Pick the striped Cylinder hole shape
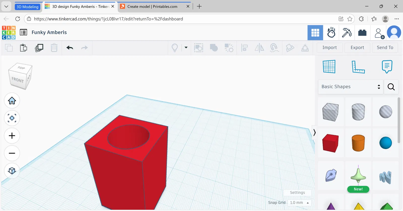This screenshot has width=403, height=211. [x=358, y=112]
